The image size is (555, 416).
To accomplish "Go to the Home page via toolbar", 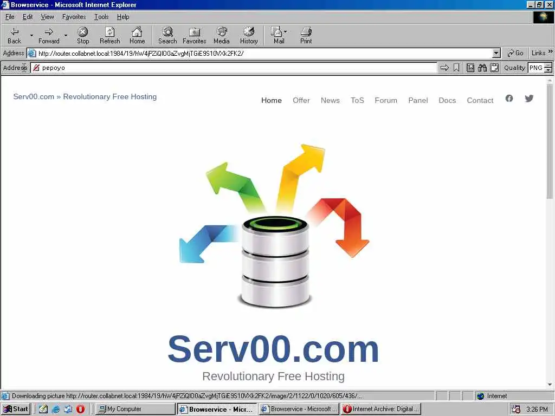I will pos(137,35).
